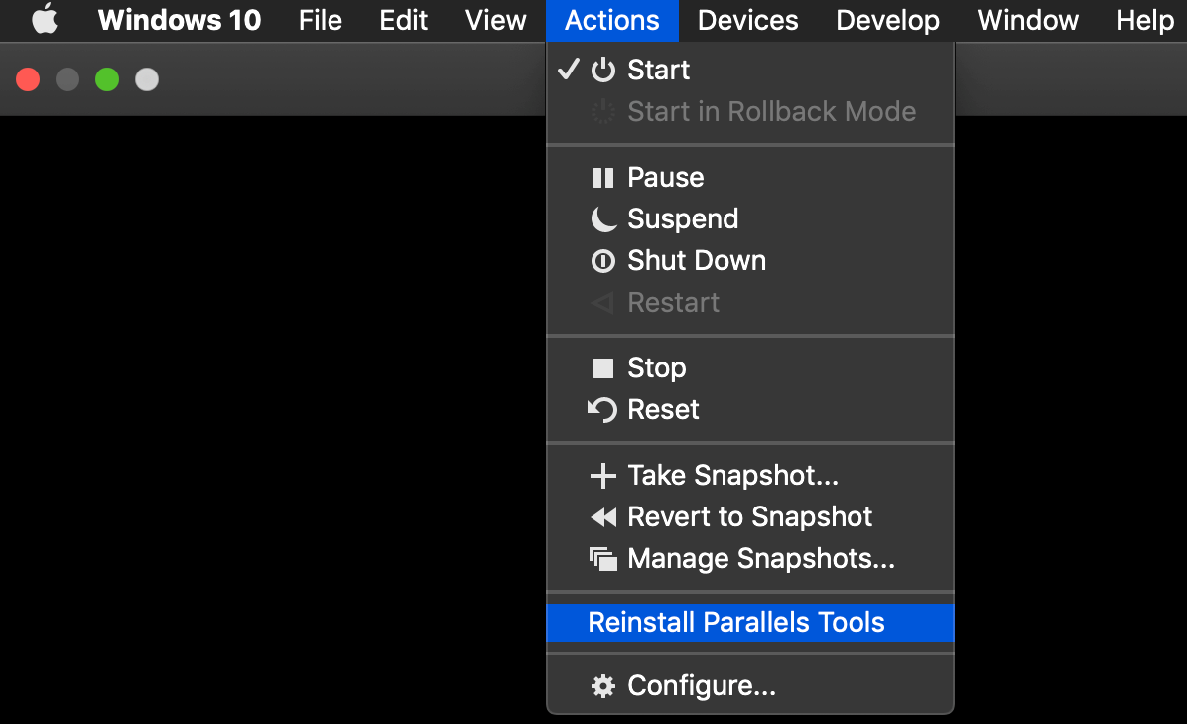Click the Stop square icon

tap(602, 368)
